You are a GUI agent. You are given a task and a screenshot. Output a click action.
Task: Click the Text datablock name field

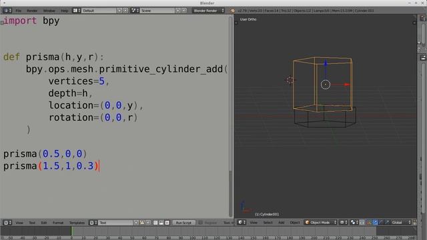(115, 223)
